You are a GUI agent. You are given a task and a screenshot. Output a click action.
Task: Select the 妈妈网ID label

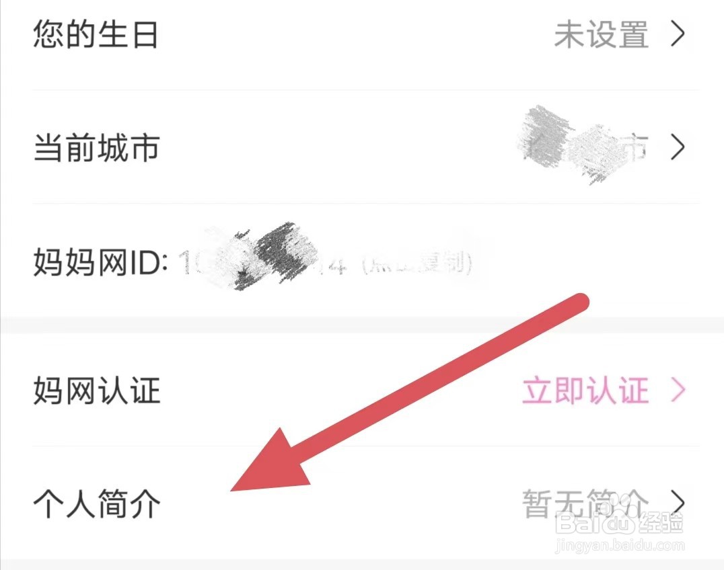(x=100, y=262)
